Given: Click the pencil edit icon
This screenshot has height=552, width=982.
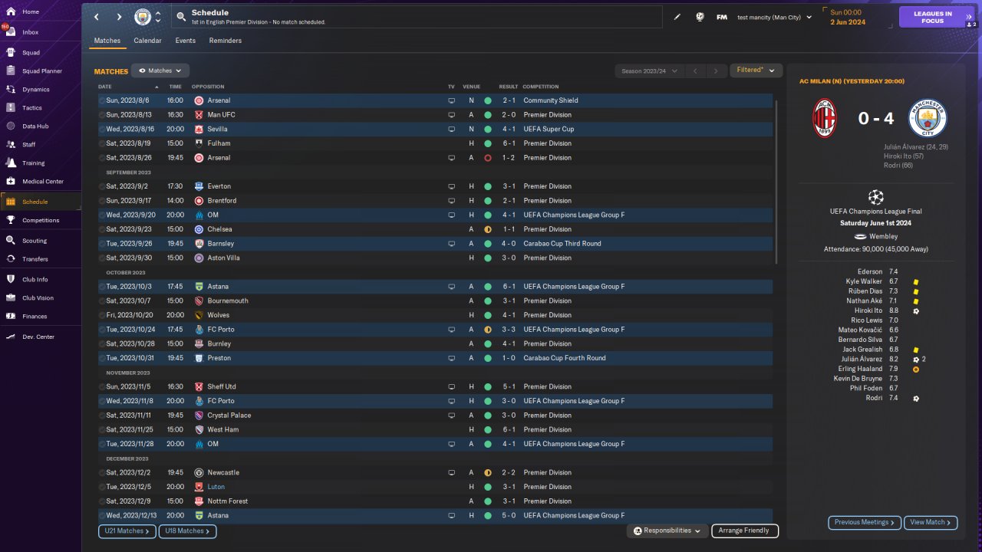Looking at the screenshot, I should coord(677,17).
